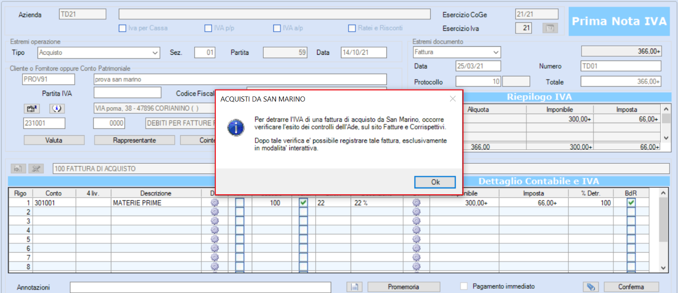
Task: Click the note icon left of Promemoria
Action: pyautogui.click(x=355, y=286)
